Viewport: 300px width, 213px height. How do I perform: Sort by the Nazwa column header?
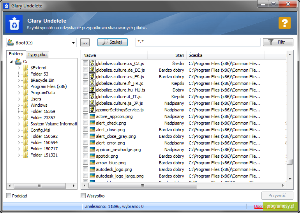click(x=115, y=55)
